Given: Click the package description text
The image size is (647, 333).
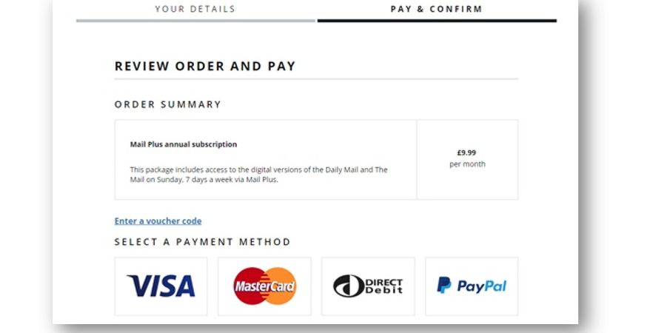Looking at the screenshot, I should pos(258,175).
